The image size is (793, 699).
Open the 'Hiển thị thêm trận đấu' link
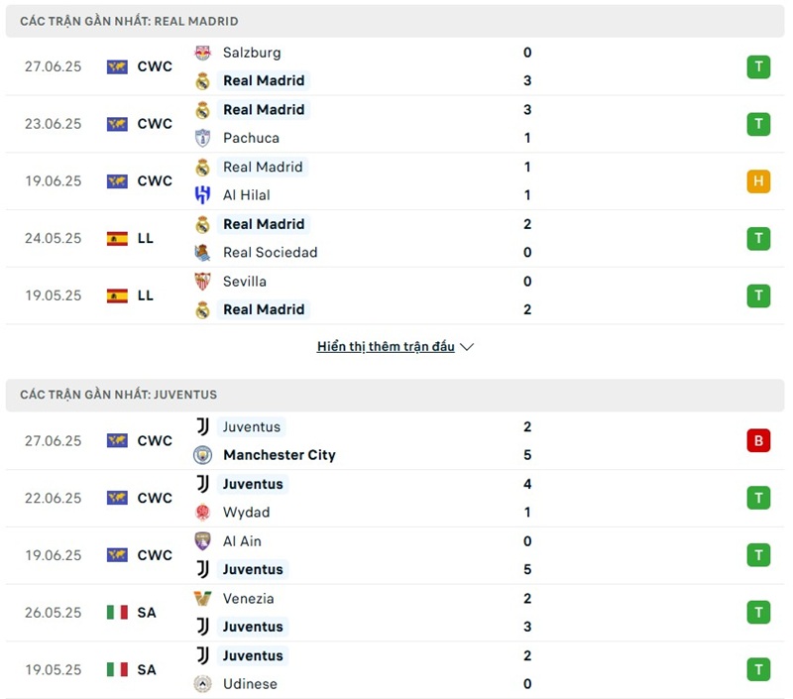tap(386, 347)
